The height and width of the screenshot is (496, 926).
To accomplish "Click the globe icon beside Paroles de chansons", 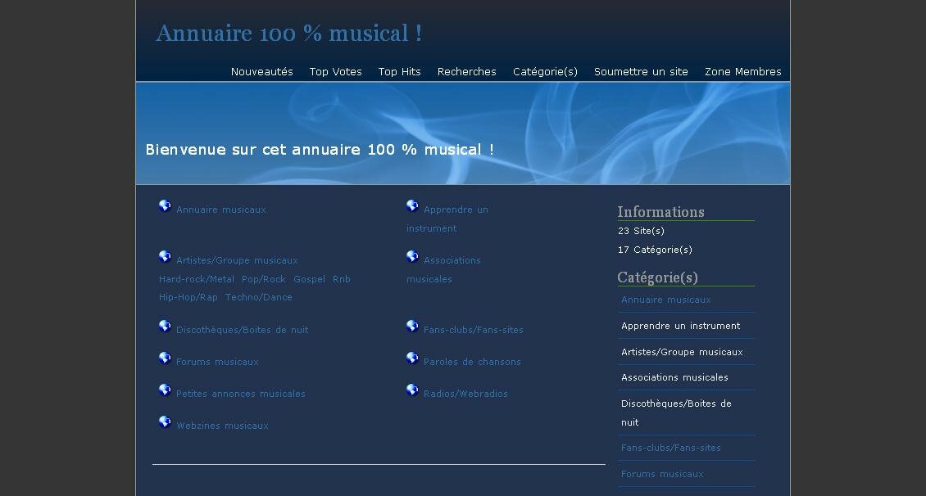I will point(412,358).
